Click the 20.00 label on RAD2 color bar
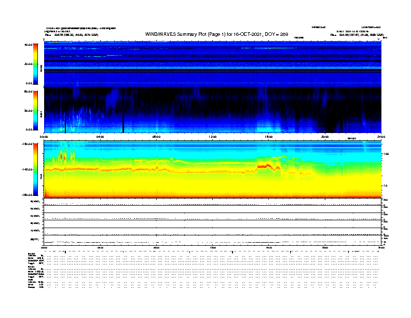The image size is (411, 318). [x=28, y=64]
